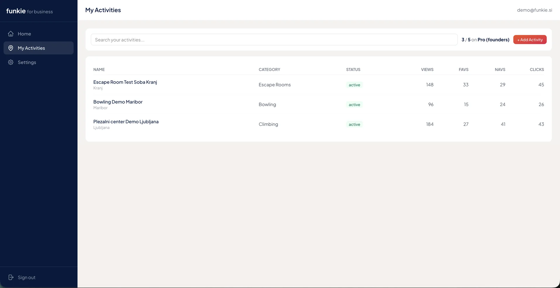Screen dimensions: 560x288
Task: Click the CATEGORY column header
Action: [269, 69]
